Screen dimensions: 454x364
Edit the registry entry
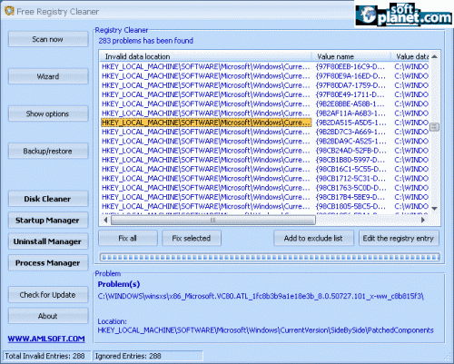(x=399, y=239)
